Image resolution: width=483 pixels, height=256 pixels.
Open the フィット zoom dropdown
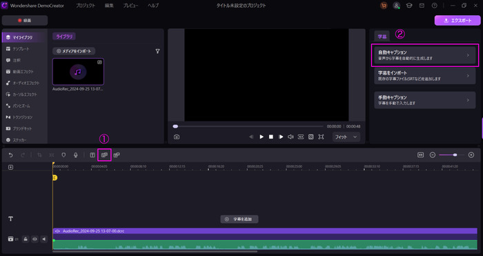click(346, 137)
